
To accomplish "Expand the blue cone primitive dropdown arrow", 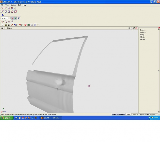I will click(x=5, y=15).
